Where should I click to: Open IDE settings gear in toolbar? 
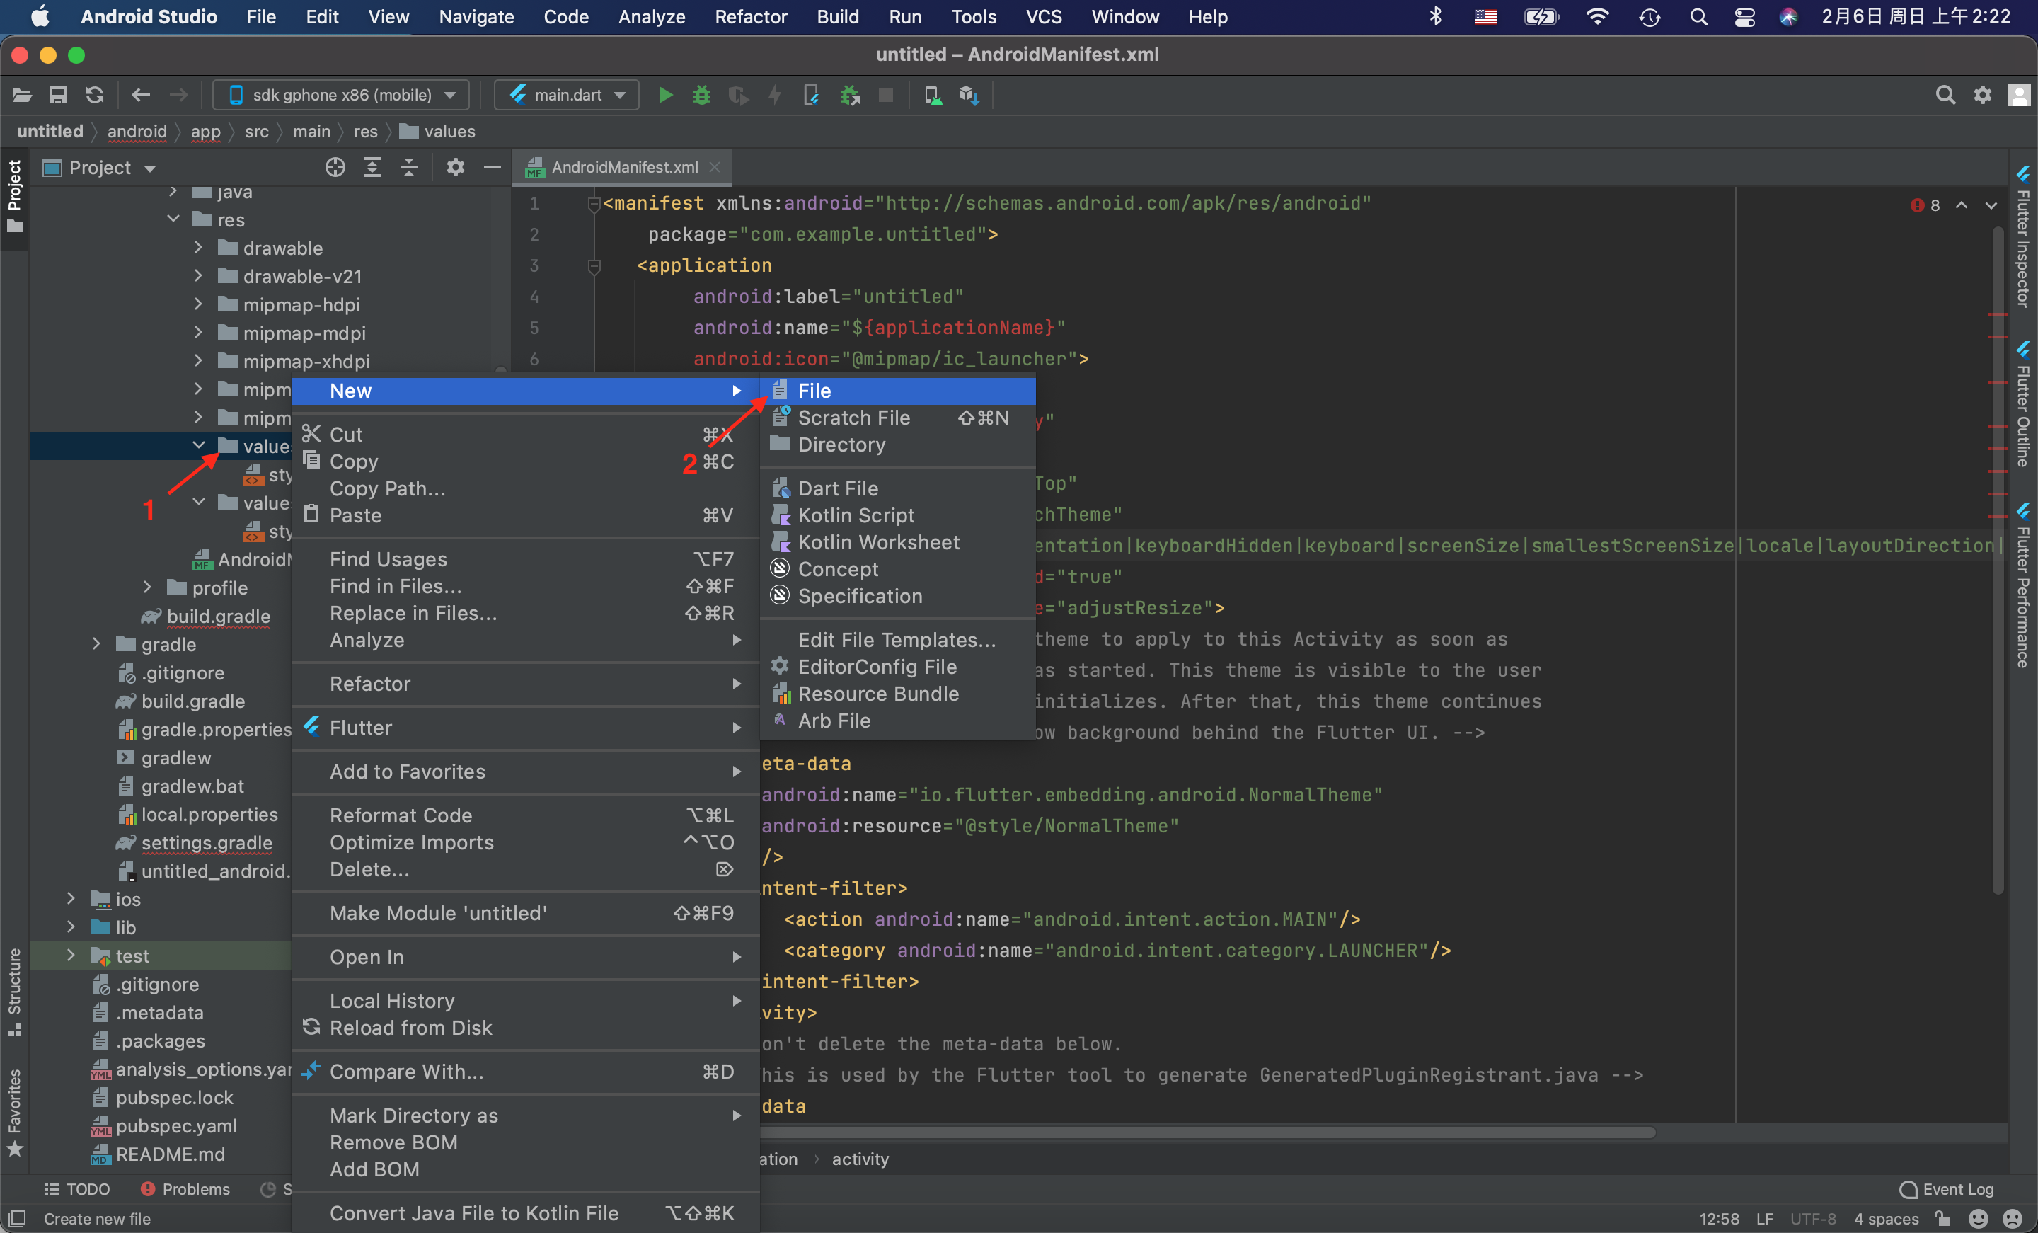(1983, 95)
